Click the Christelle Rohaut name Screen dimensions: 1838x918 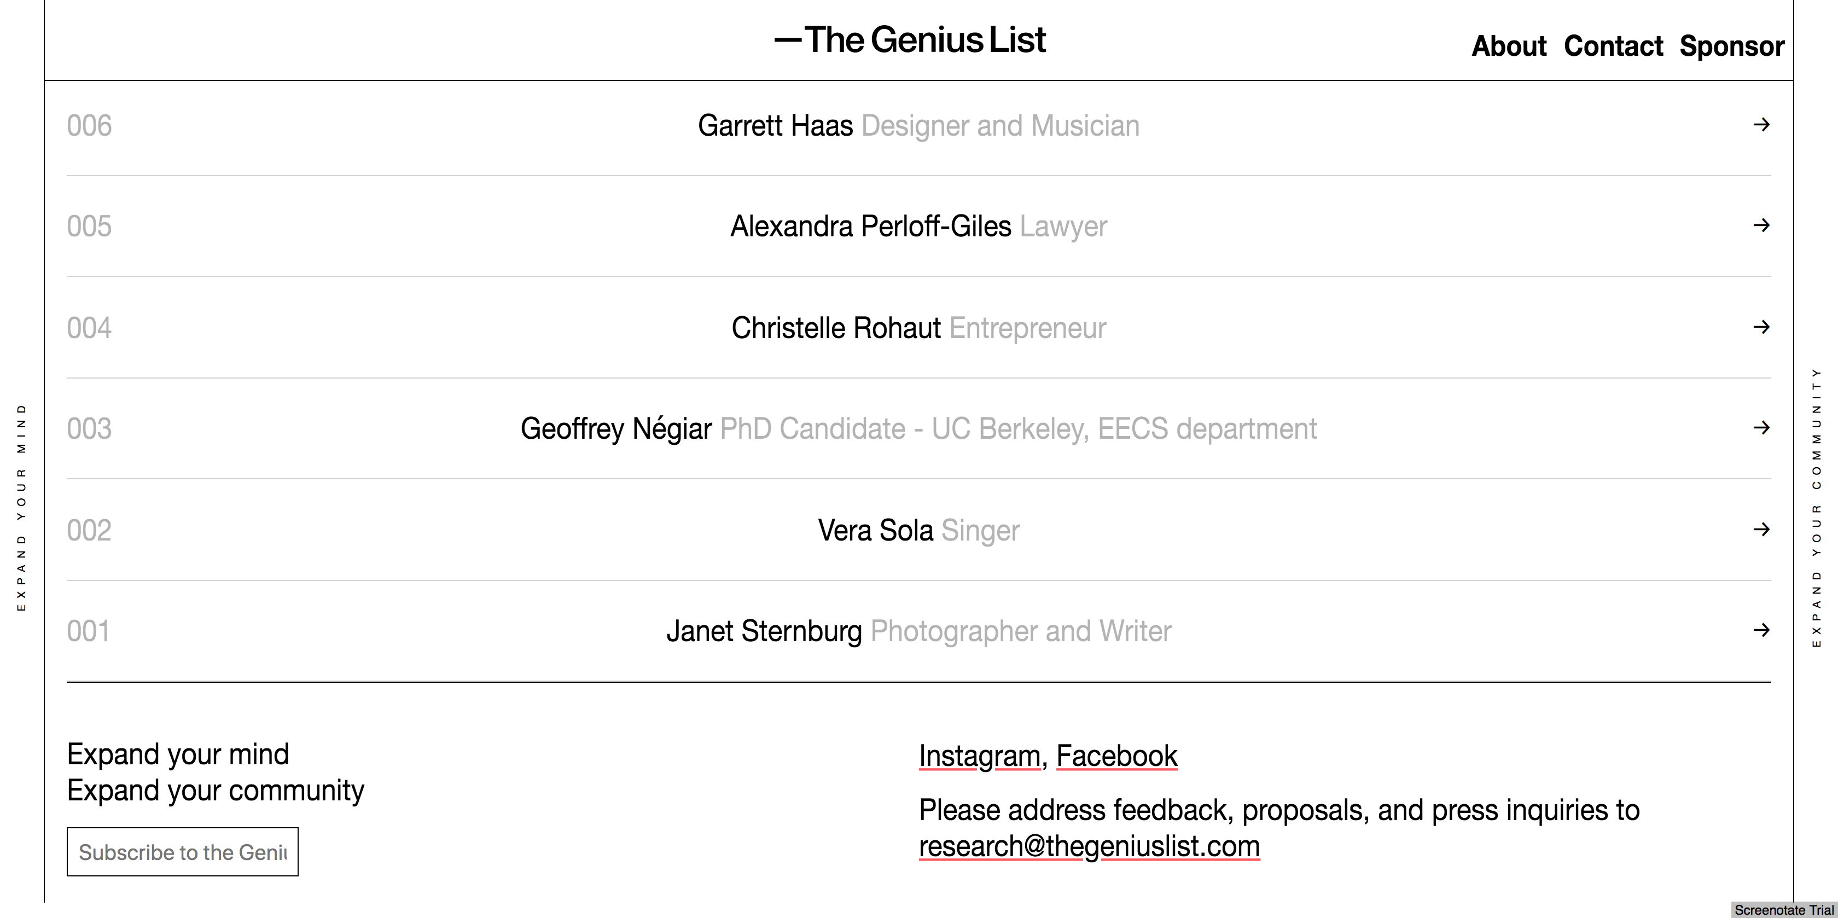tap(835, 328)
